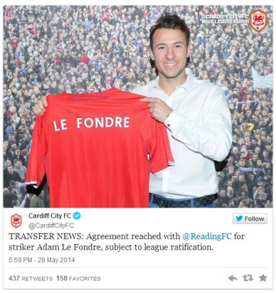Click the CARDIFFCITYFC overlay text in photo
Image resolution: width=276 pixels, height=293 pixels.
(x=225, y=17)
